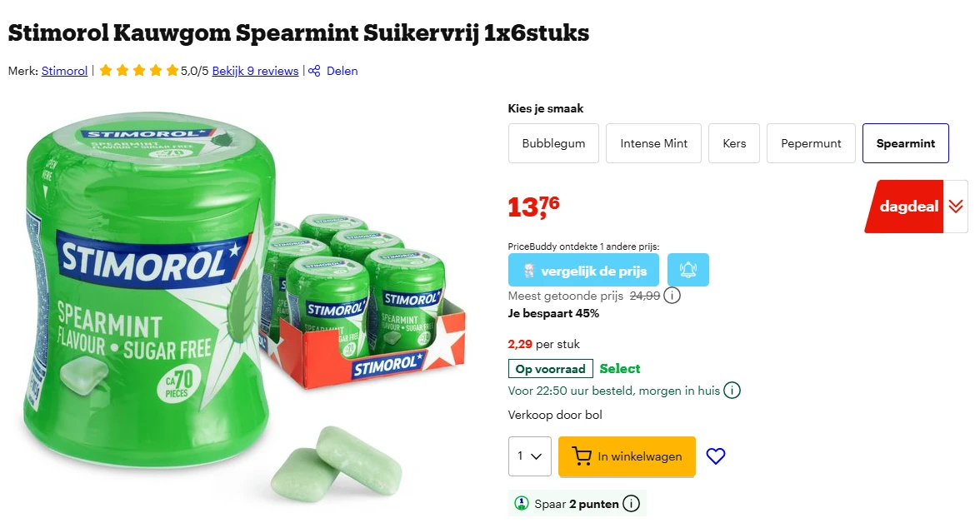This screenshot has width=975, height=523.
Task: Open the quantity dropdown
Action: pyautogui.click(x=529, y=456)
